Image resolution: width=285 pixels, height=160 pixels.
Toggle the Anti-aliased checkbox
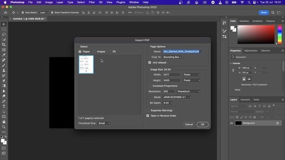[x=150, y=63]
